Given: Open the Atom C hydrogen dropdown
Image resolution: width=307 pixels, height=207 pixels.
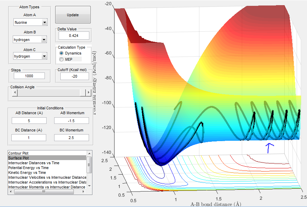Looking at the screenshot, I should click(x=30, y=56).
